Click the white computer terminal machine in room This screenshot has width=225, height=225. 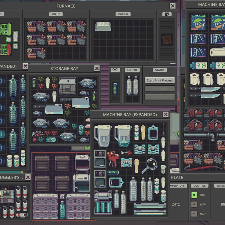click(x=82, y=183)
